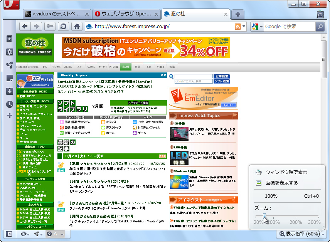Open the Bookmarks panel in the sidebar

click(9, 39)
